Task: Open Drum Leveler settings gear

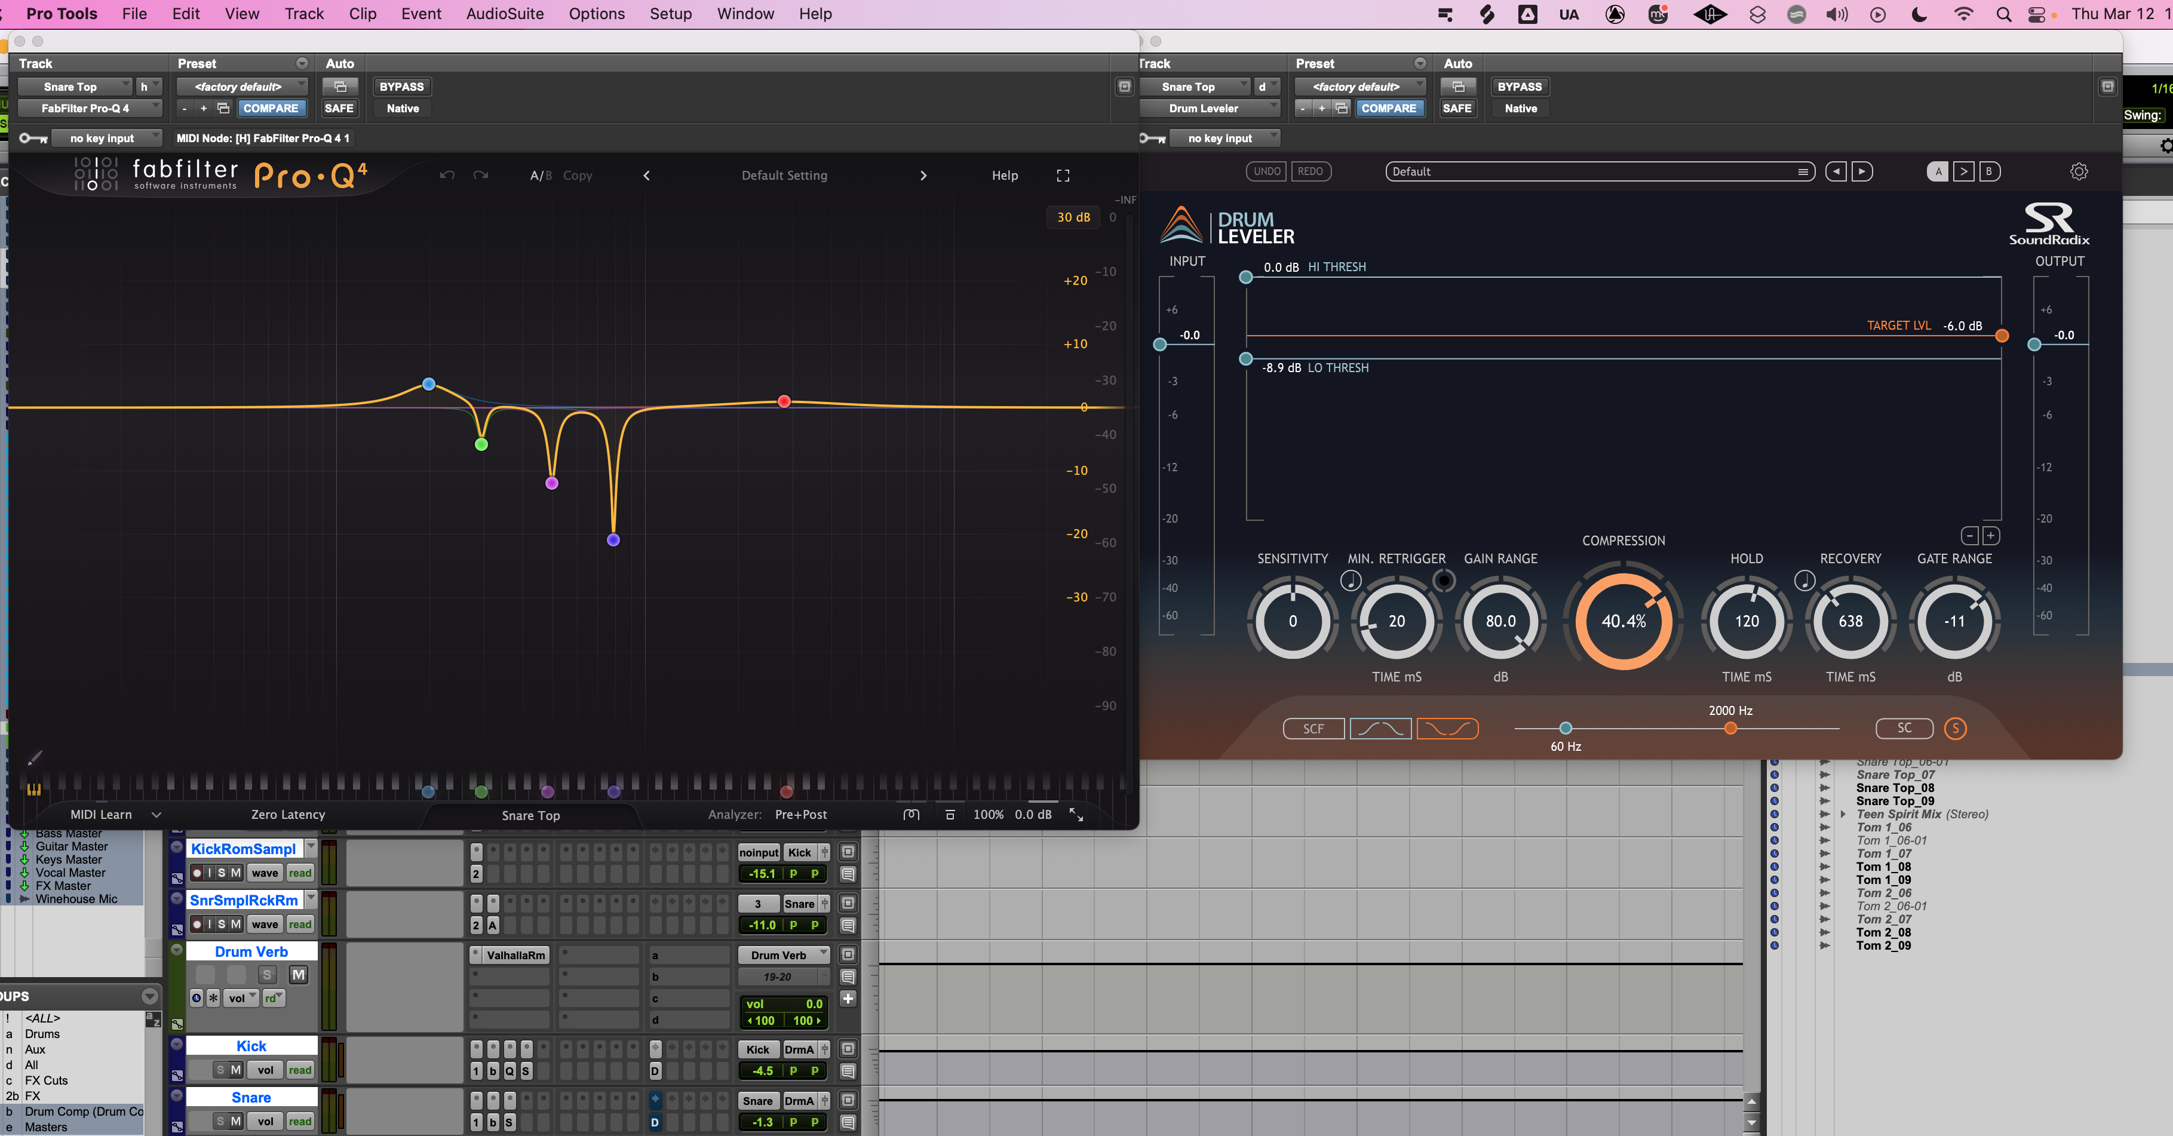Action: [2079, 171]
